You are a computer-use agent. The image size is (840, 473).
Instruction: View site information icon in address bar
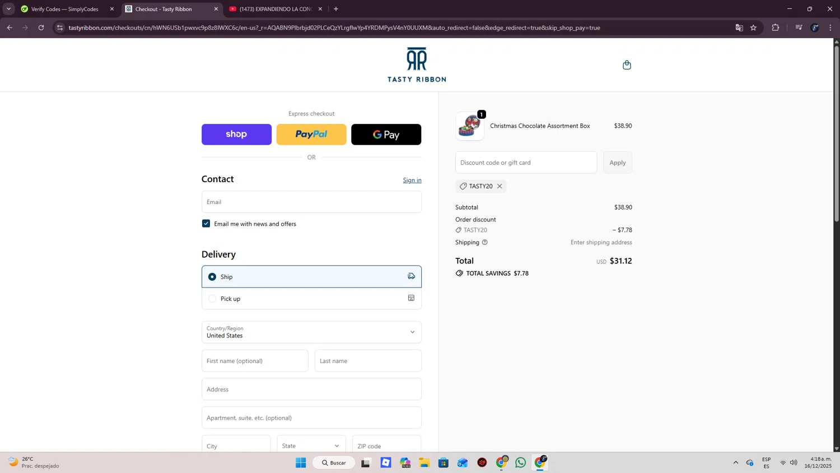60,27
